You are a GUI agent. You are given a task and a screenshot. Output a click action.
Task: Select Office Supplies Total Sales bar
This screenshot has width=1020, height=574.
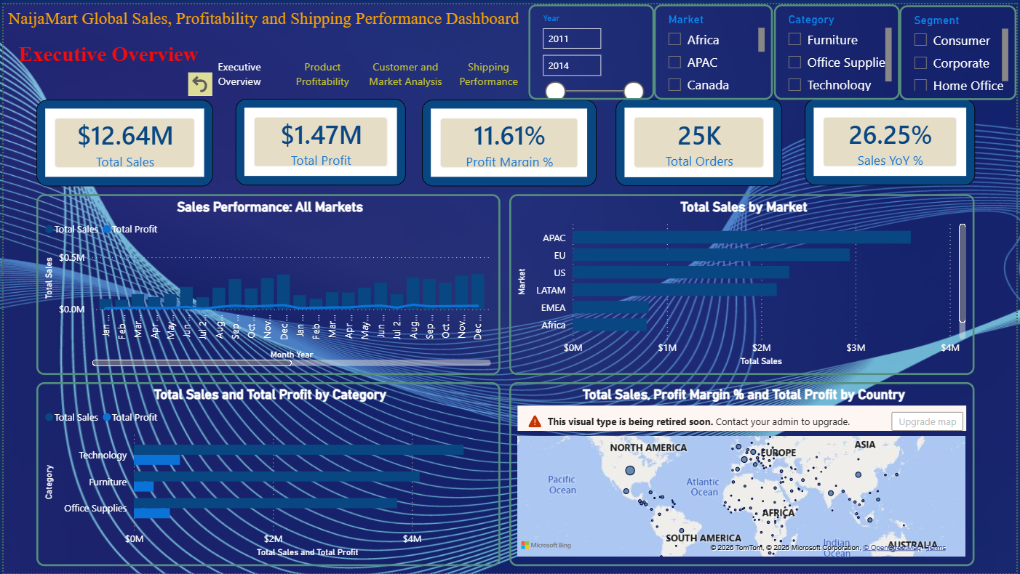point(266,504)
